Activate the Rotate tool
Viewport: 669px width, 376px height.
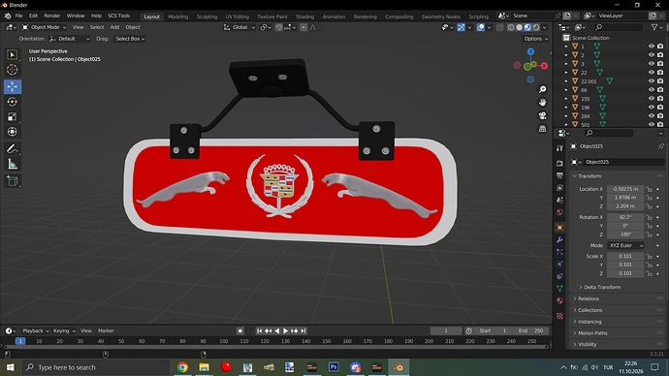click(12, 102)
